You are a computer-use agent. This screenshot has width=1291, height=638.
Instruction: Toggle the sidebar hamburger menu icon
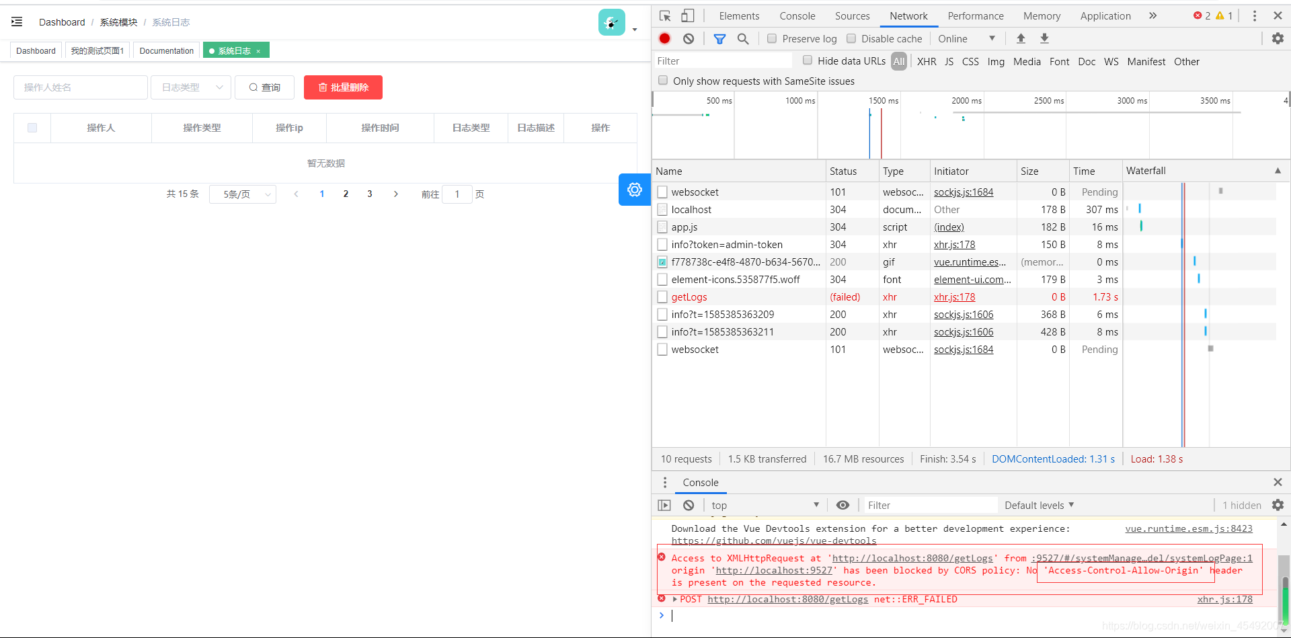17,22
